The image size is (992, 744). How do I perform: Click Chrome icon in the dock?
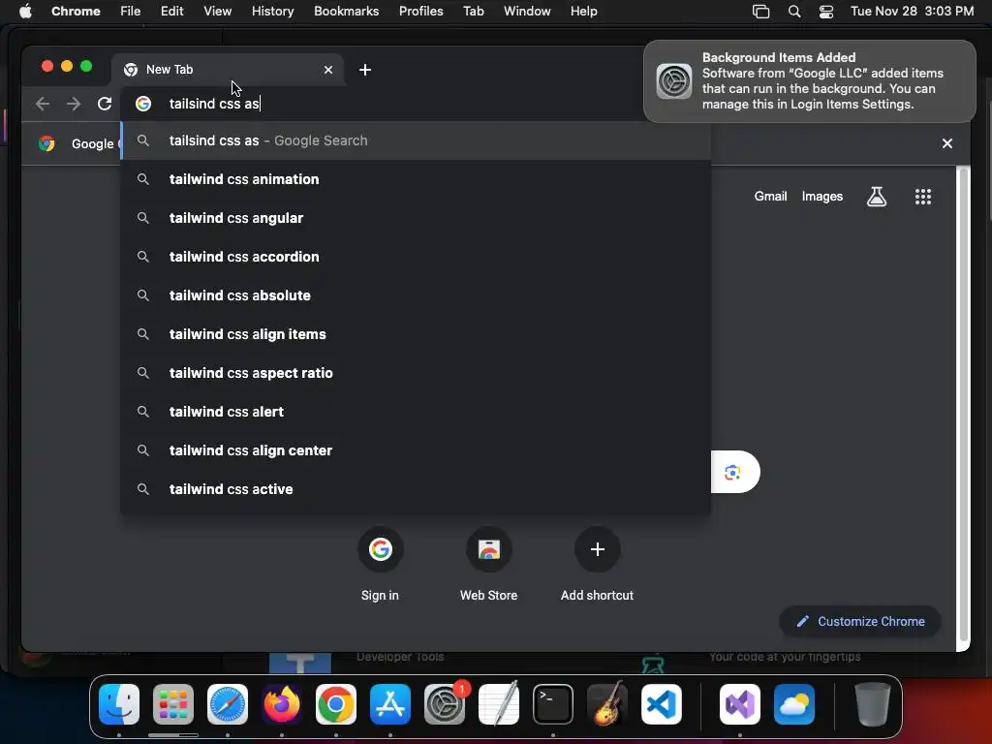click(x=336, y=704)
